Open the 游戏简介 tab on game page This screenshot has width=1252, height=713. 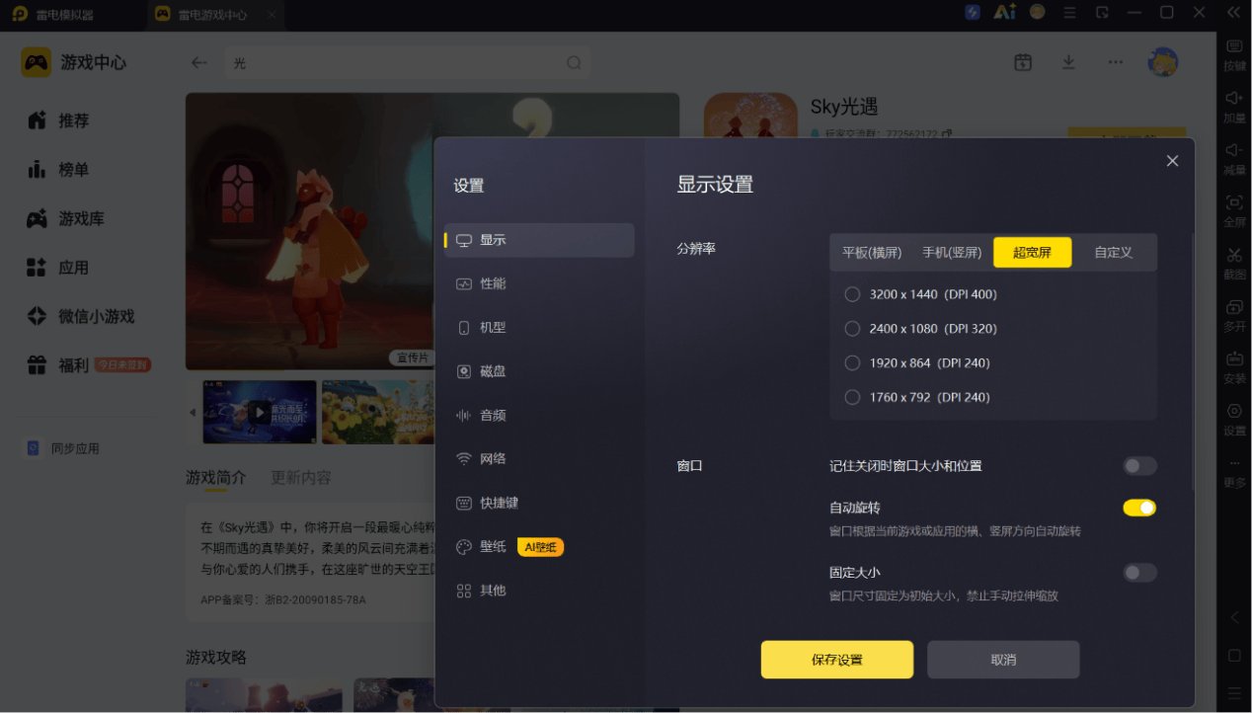tap(216, 478)
